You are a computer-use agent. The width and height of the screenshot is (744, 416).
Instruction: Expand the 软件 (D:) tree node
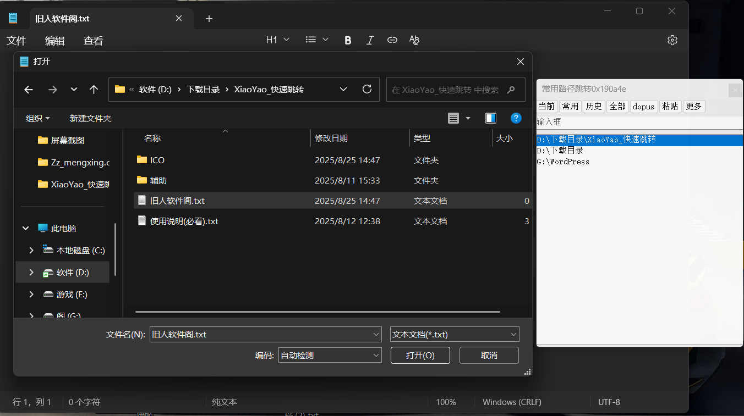(31, 272)
